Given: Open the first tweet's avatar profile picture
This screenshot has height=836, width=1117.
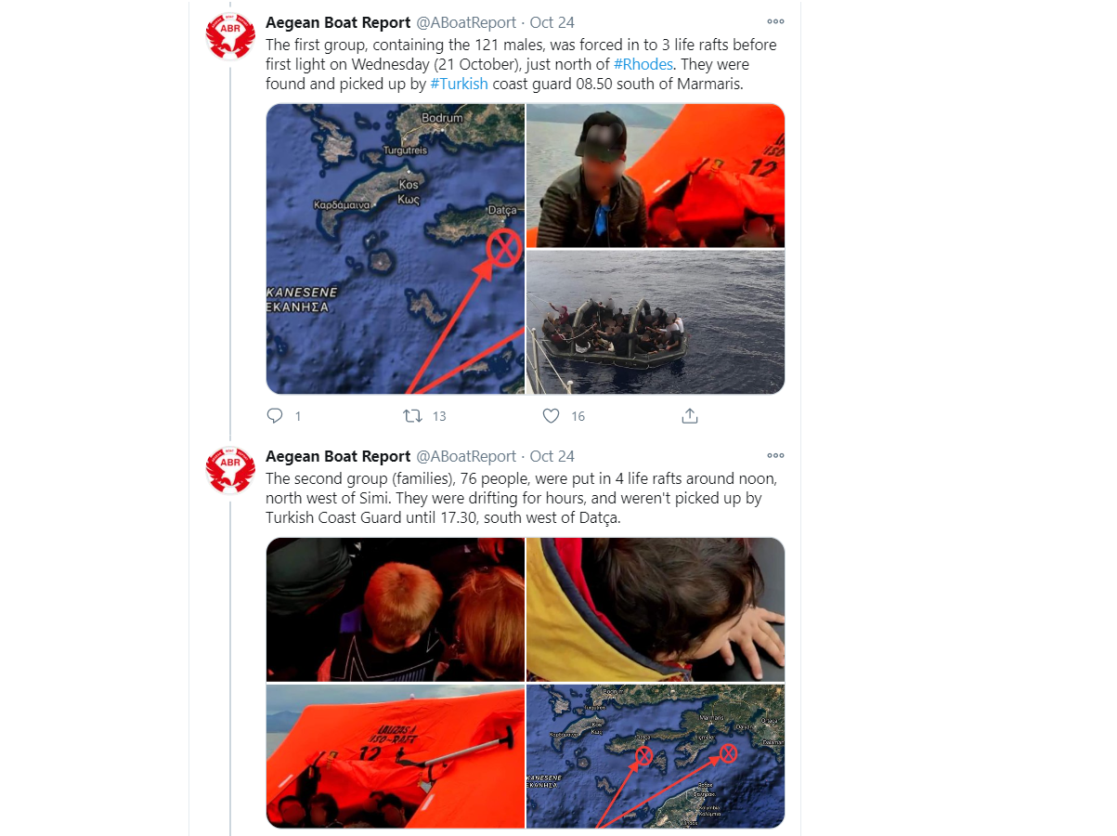Looking at the screenshot, I should coord(230,37).
